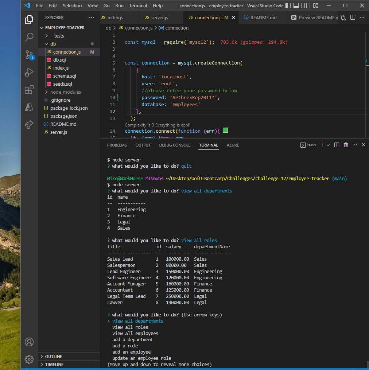Open the Run and Debug view

(29, 72)
